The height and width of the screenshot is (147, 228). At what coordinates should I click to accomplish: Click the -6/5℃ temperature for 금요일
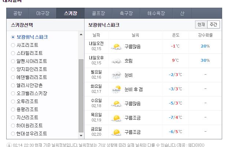pos(175,132)
